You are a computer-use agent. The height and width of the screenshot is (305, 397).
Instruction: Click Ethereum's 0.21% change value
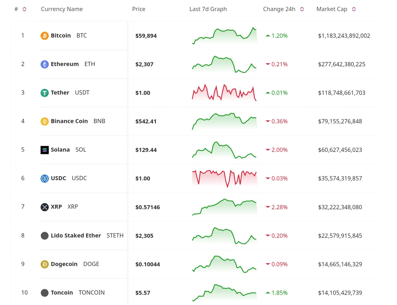click(279, 64)
